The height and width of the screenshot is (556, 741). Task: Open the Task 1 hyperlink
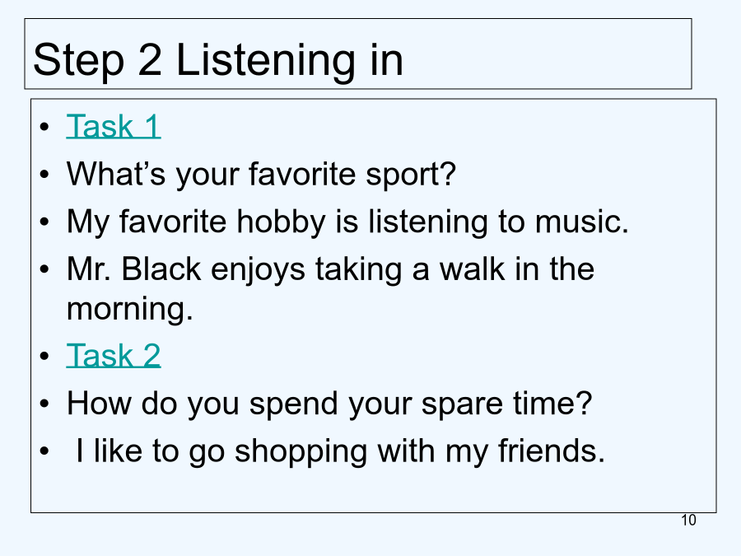(114, 126)
